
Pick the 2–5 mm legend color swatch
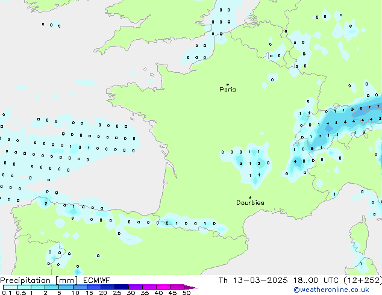point(52,287)
